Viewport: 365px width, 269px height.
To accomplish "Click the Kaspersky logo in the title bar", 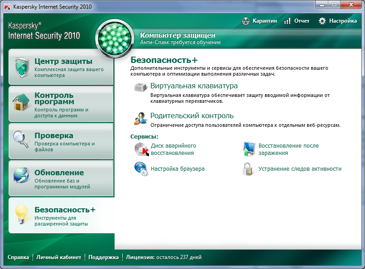I will 7,7.
